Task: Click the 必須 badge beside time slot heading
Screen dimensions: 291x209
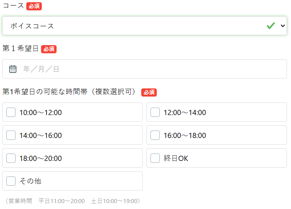Action: pos(149,92)
